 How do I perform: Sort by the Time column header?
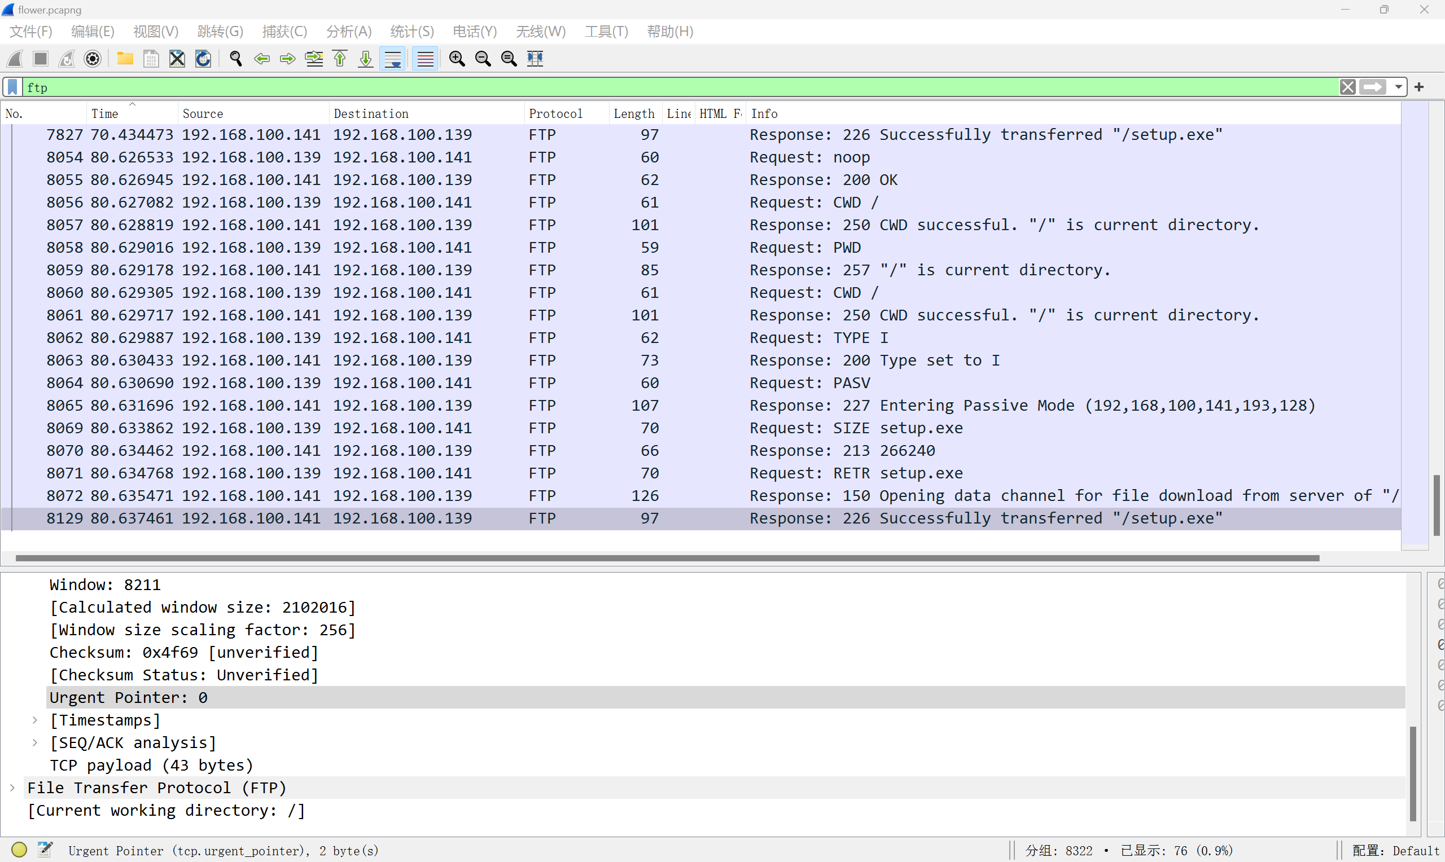click(133, 114)
